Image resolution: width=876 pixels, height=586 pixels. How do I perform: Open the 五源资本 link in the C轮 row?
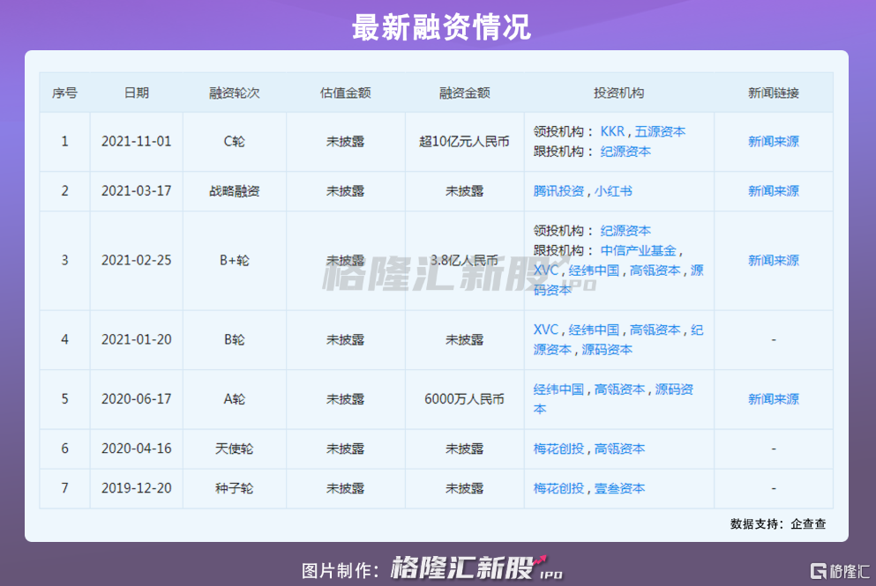[x=660, y=131]
